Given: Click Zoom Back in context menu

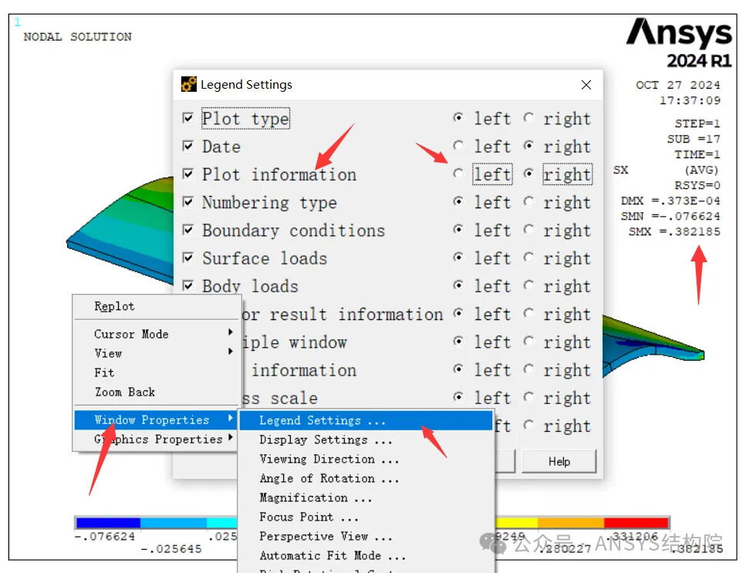Looking at the screenshot, I should [124, 392].
